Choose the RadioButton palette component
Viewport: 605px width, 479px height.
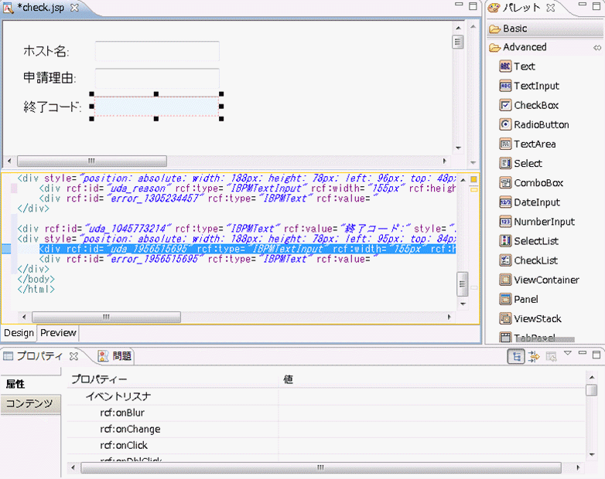(540, 124)
